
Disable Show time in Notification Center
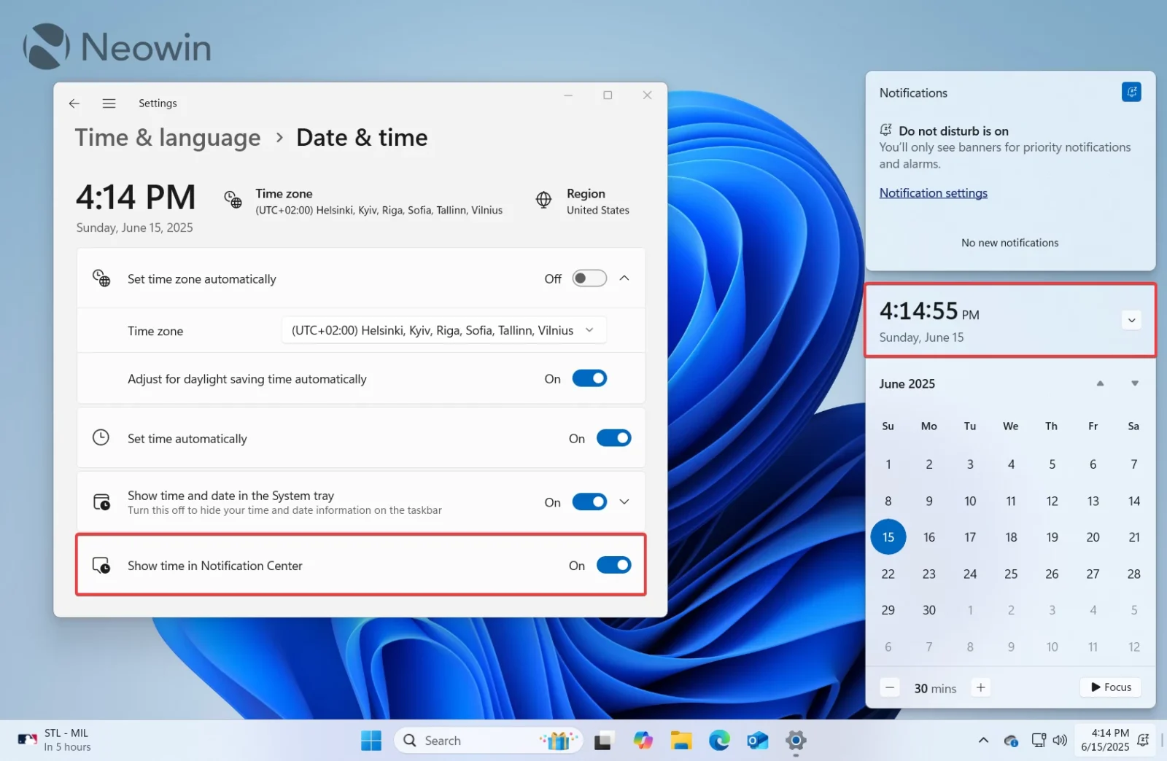point(613,565)
